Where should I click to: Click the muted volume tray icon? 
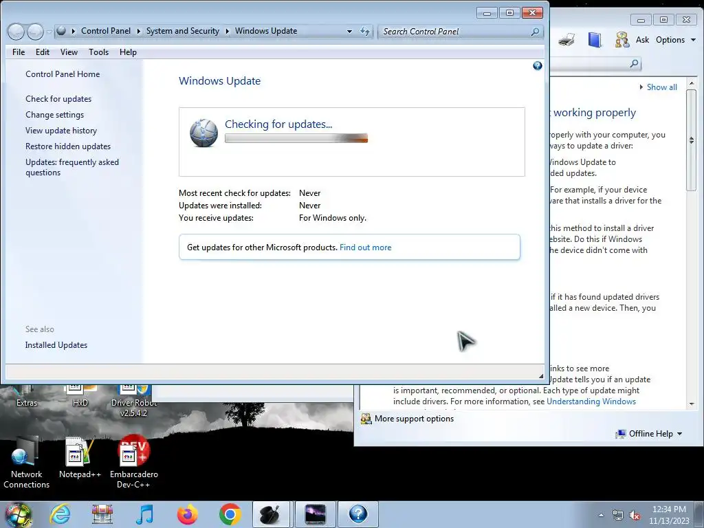coord(635,516)
